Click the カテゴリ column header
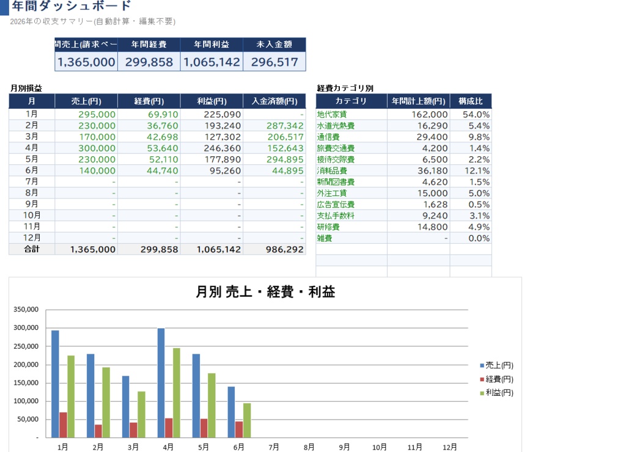This screenshot has width=626, height=452. 352,101
